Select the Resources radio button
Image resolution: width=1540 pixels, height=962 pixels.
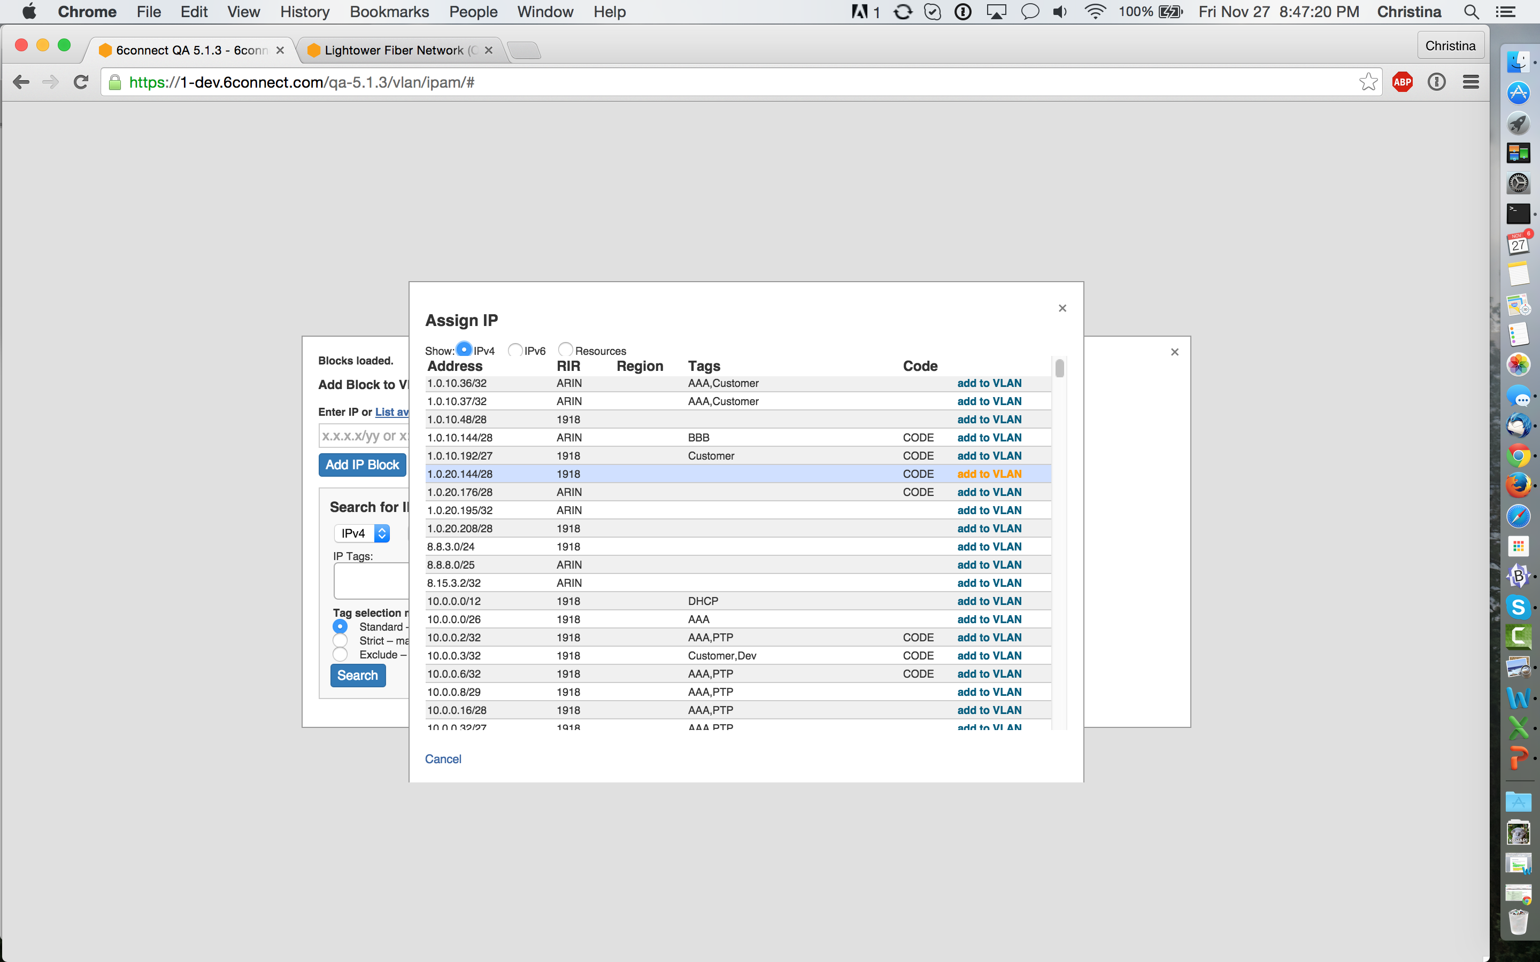565,350
